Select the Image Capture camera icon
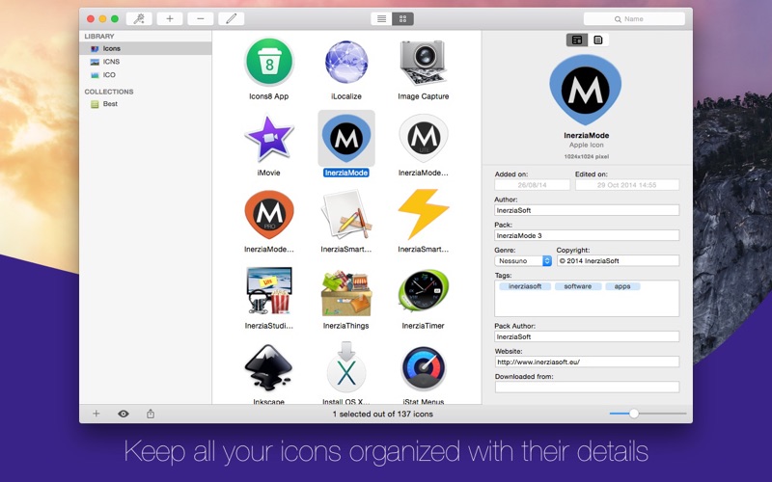The image size is (772, 482). click(x=424, y=62)
